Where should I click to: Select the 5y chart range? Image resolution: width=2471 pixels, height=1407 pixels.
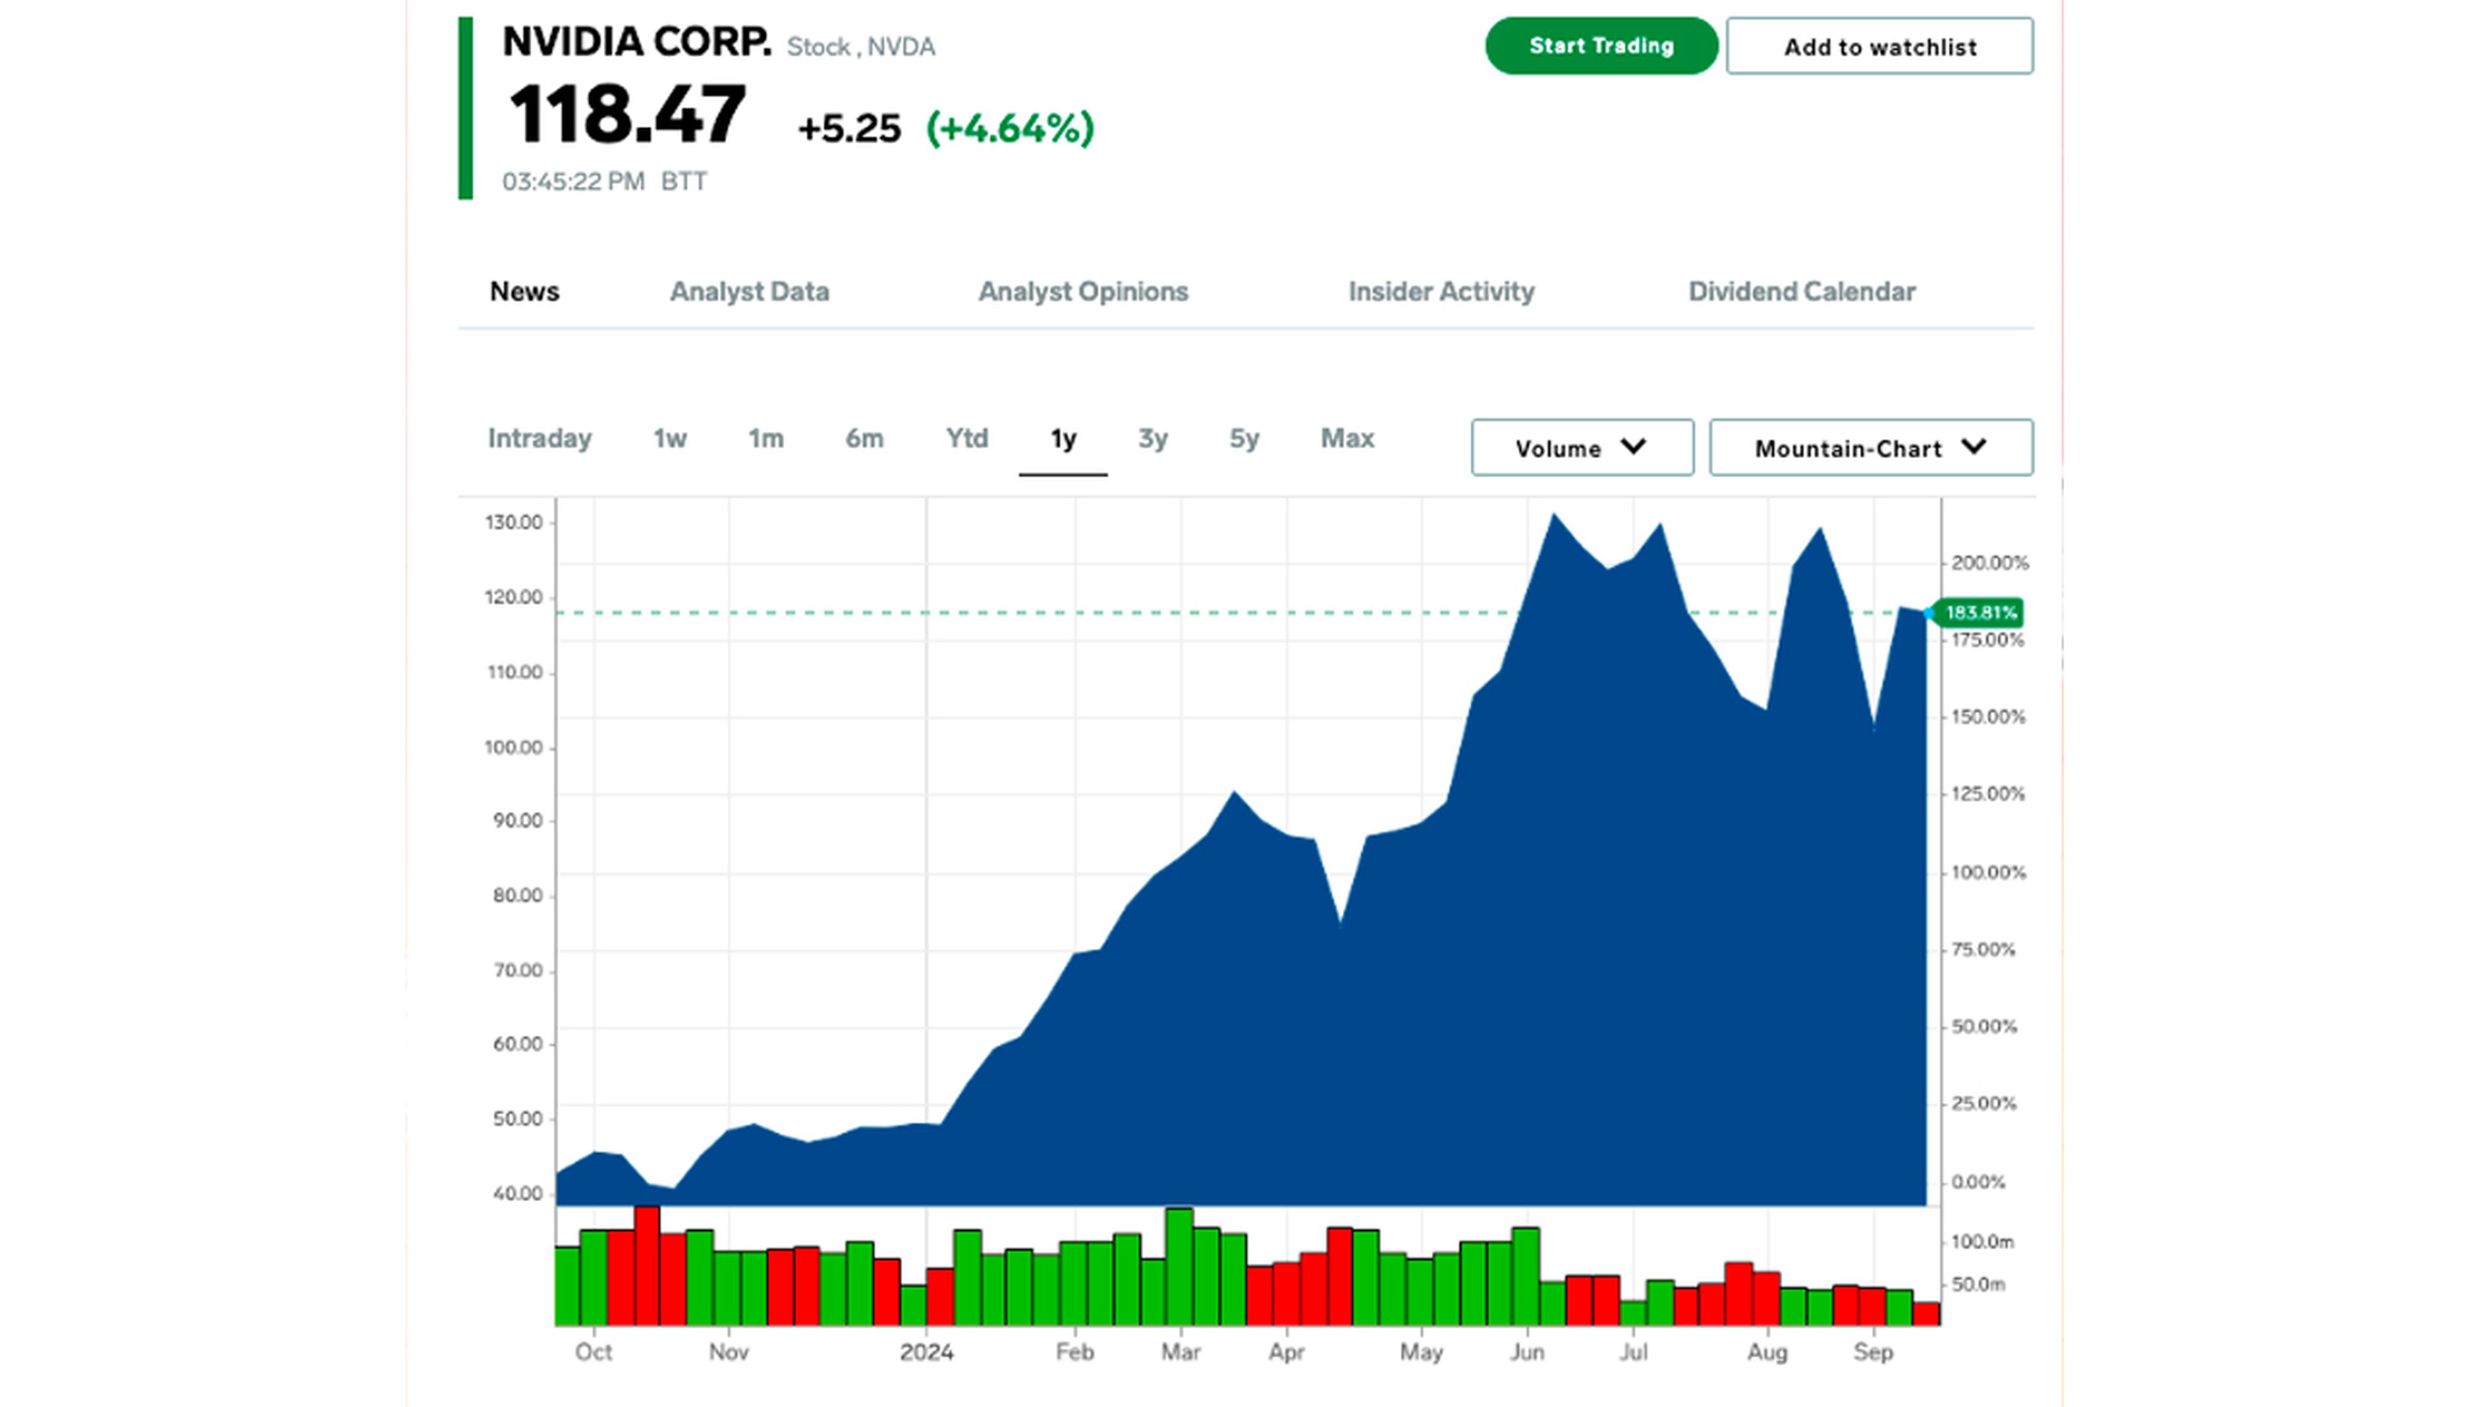tap(1244, 439)
